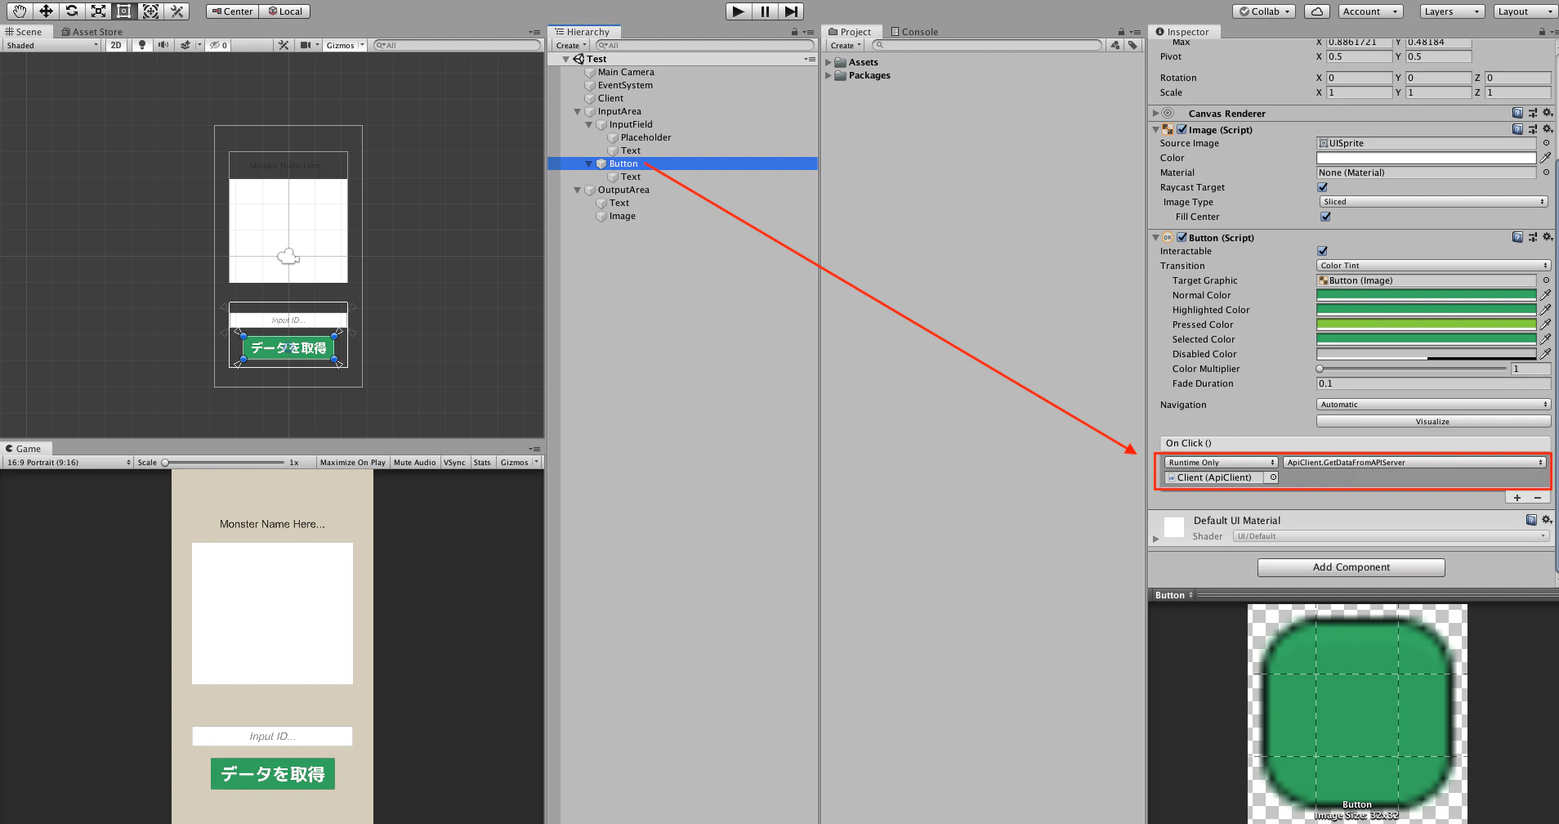Open Source Image object picker circle
Image resolution: width=1559 pixels, height=824 pixels.
[1546, 143]
